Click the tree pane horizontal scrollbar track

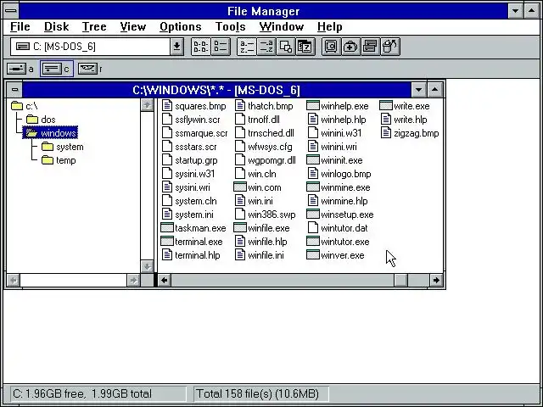pos(74,280)
